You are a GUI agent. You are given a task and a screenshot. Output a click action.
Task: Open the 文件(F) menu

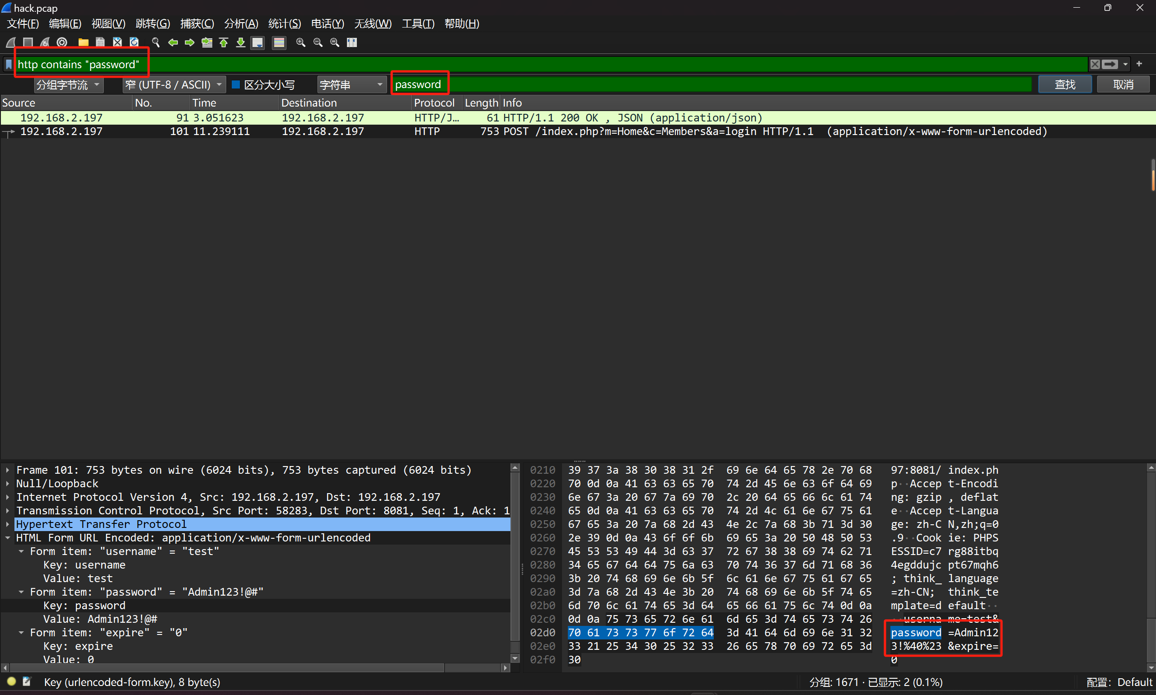pos(23,24)
